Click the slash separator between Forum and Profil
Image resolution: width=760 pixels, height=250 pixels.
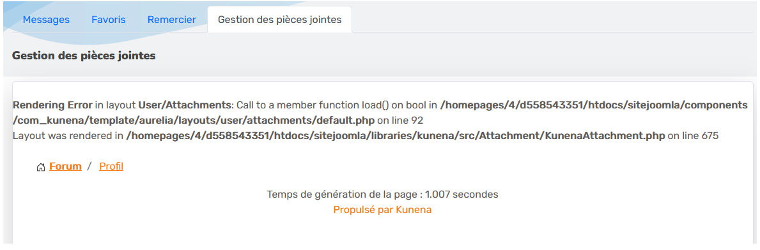pyautogui.click(x=89, y=167)
